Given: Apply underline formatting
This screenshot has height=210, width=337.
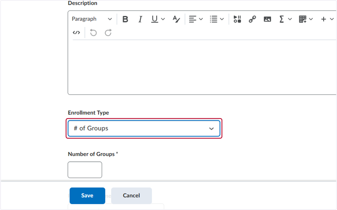Looking at the screenshot, I should click(155, 19).
